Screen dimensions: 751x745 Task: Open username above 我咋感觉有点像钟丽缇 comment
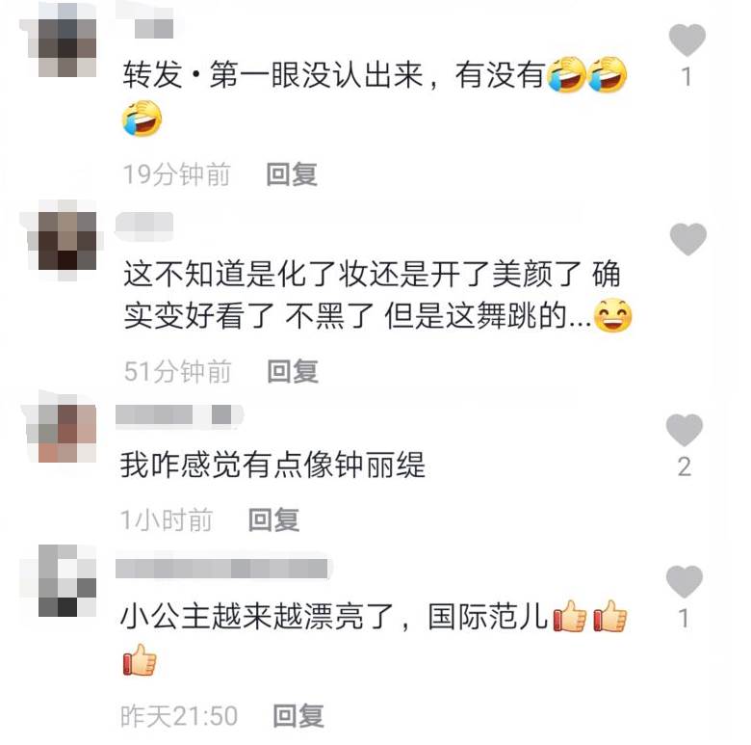(179, 414)
